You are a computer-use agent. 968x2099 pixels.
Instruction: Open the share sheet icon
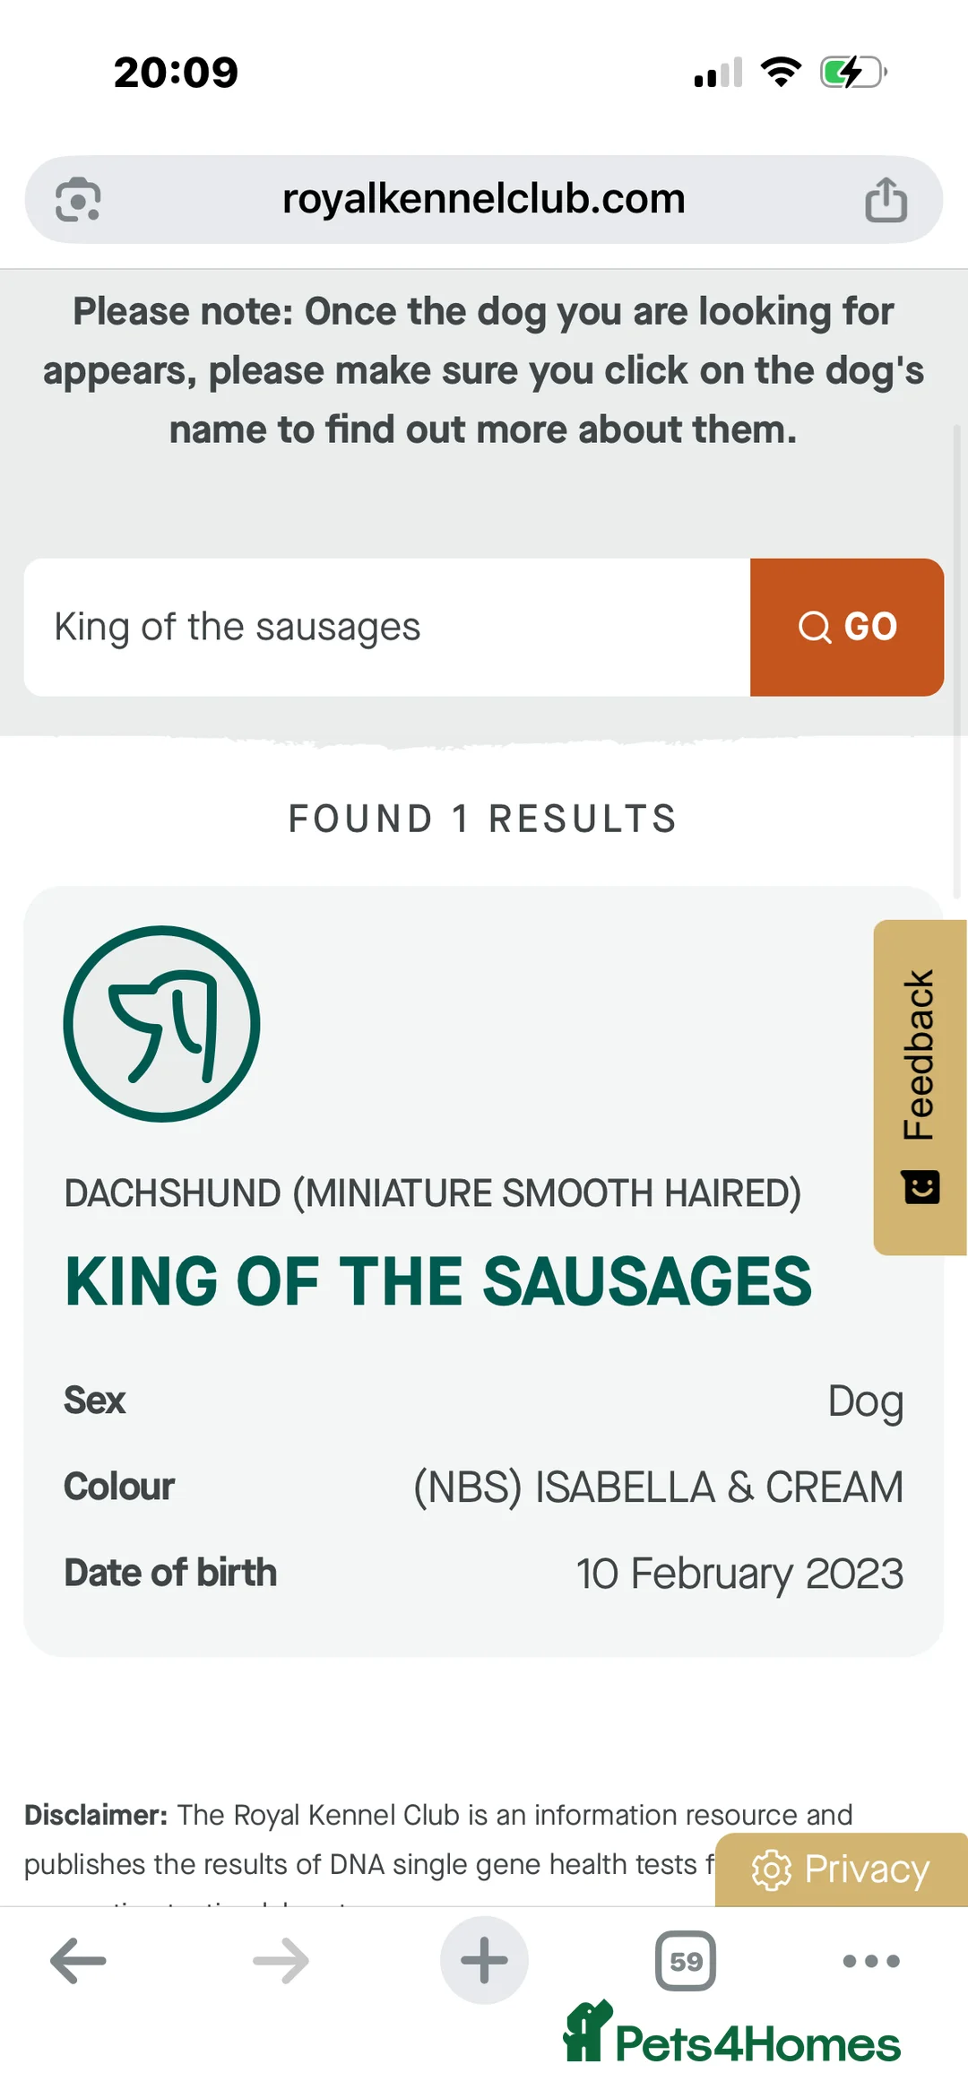[886, 199]
